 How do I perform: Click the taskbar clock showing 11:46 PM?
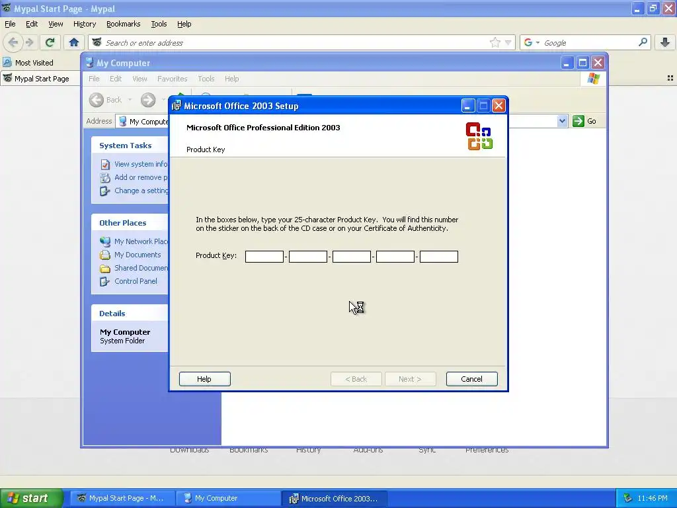click(653, 499)
